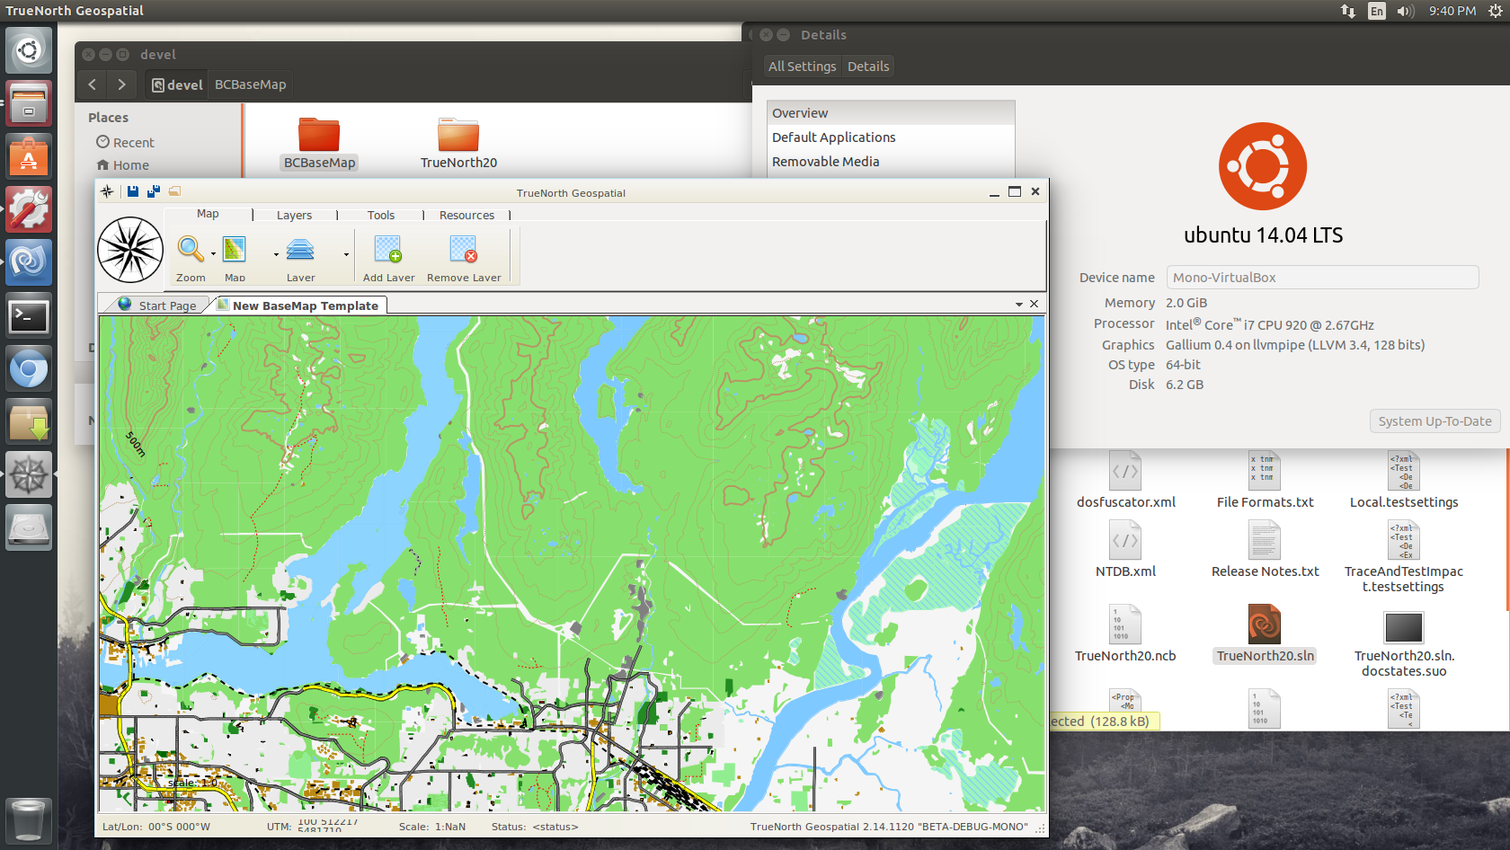Go forward in devel file manager

point(121,84)
